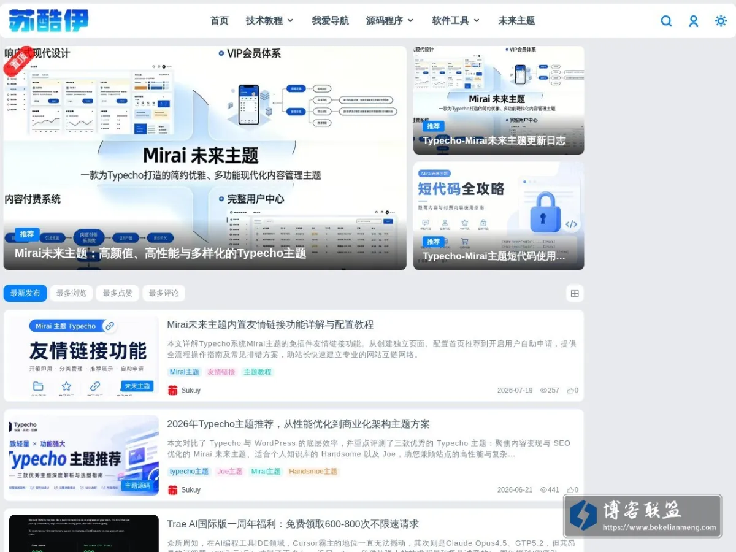736x552 pixels.
Task: Open featured Mirai未来主题 banner article
Action: click(205, 158)
